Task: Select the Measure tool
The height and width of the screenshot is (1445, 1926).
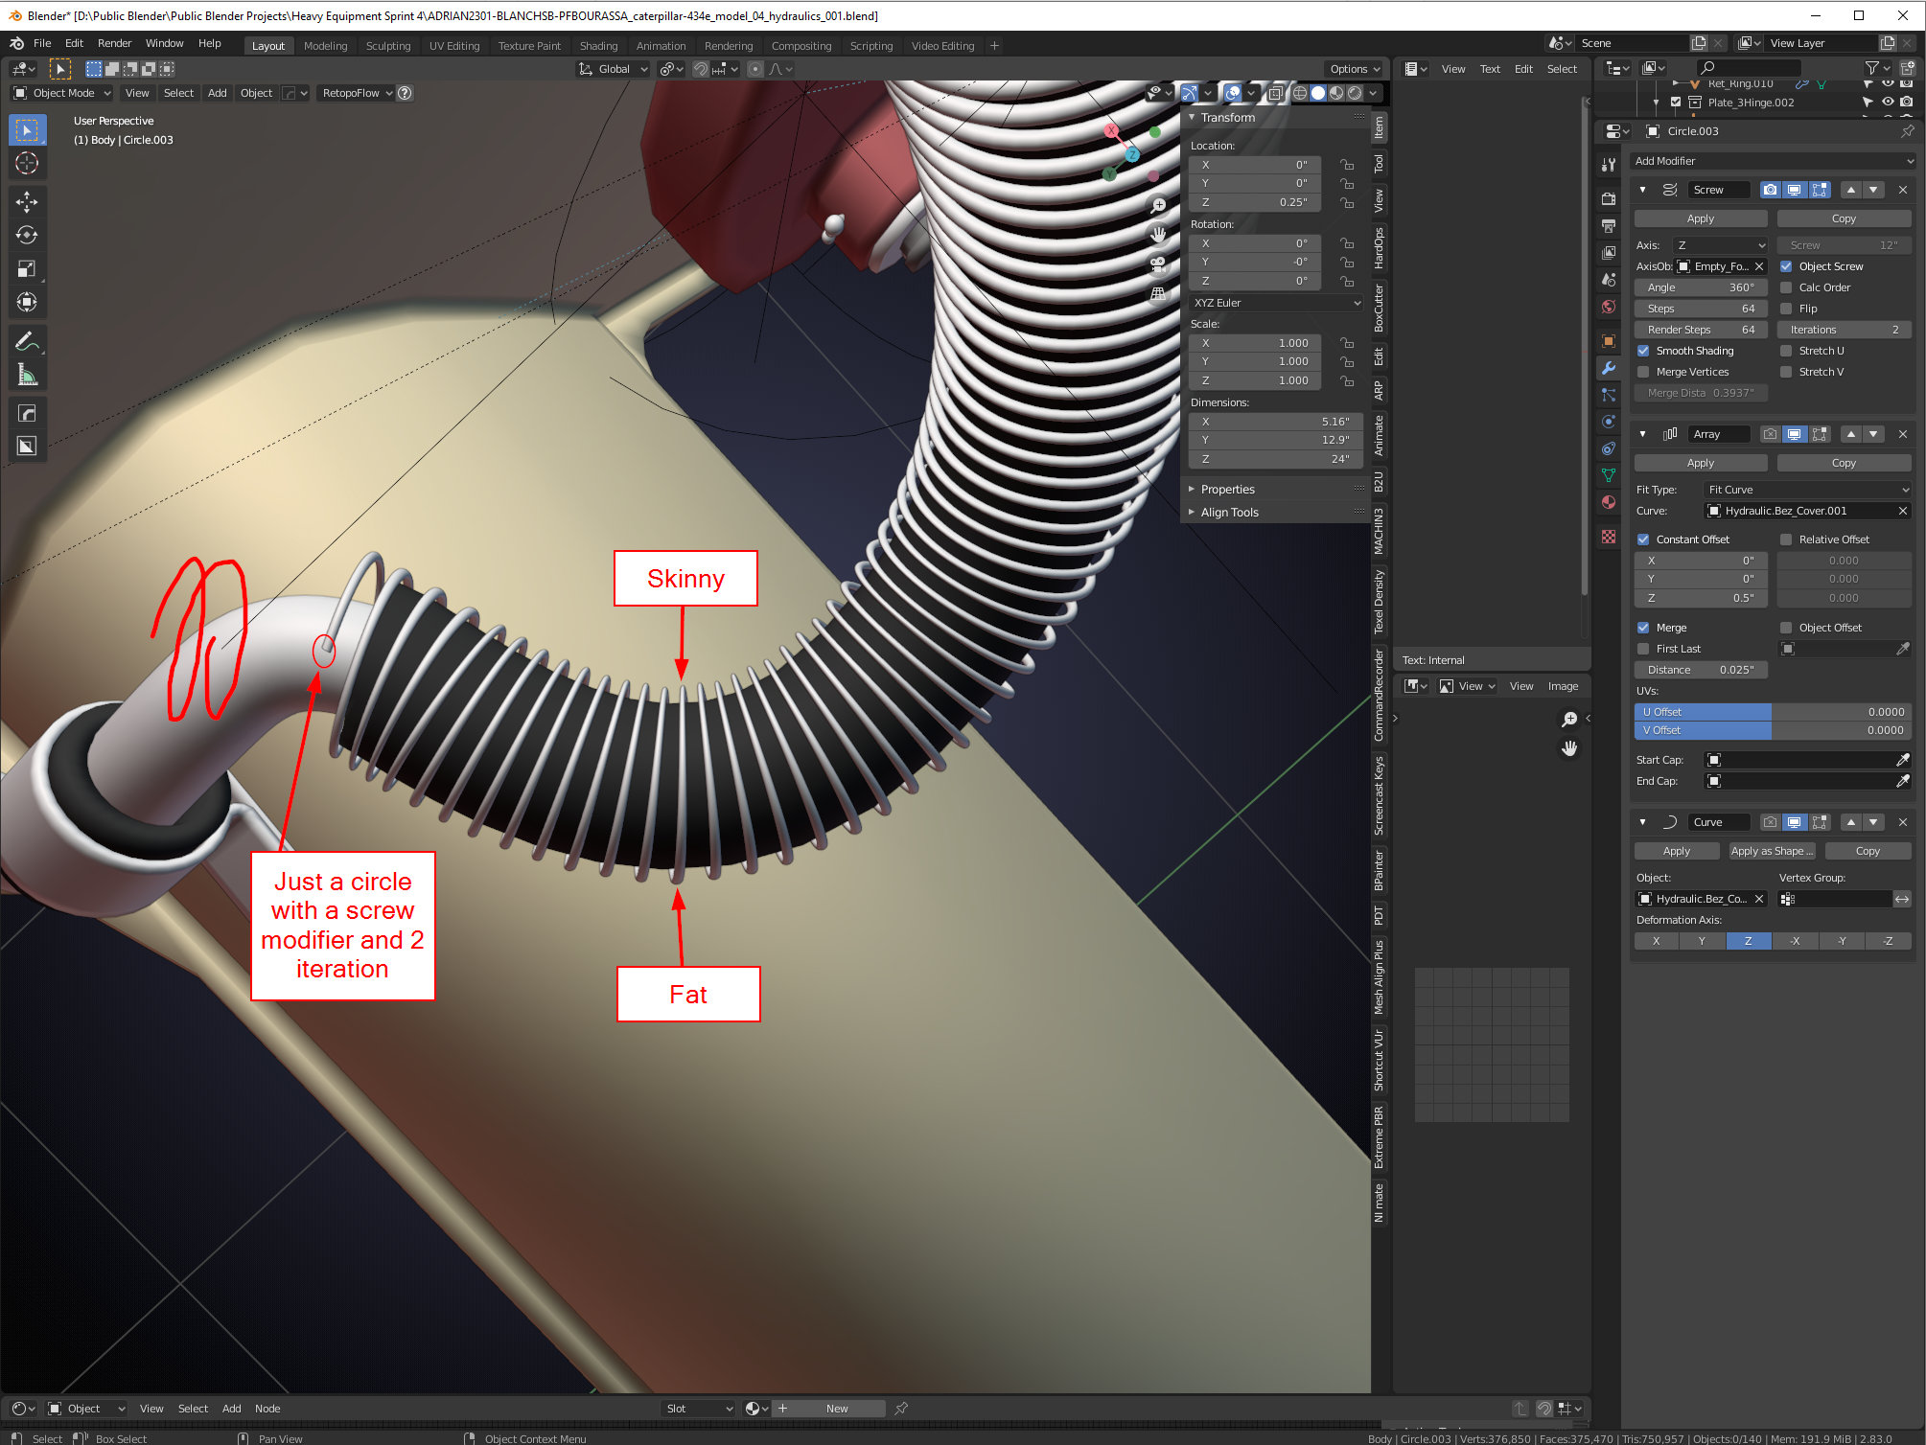Action: 27,376
